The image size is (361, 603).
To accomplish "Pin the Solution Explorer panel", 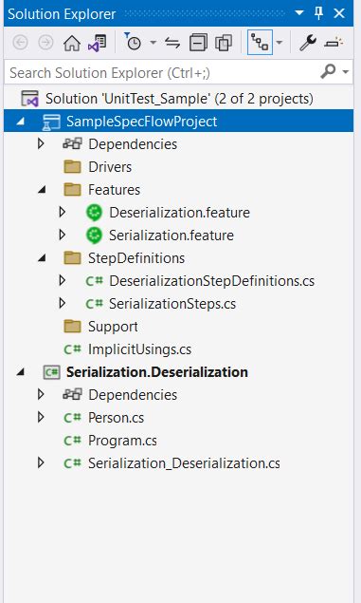I will click(x=318, y=13).
